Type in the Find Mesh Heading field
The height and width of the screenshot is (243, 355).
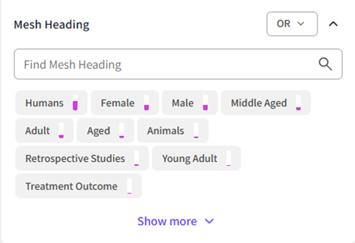point(164,64)
